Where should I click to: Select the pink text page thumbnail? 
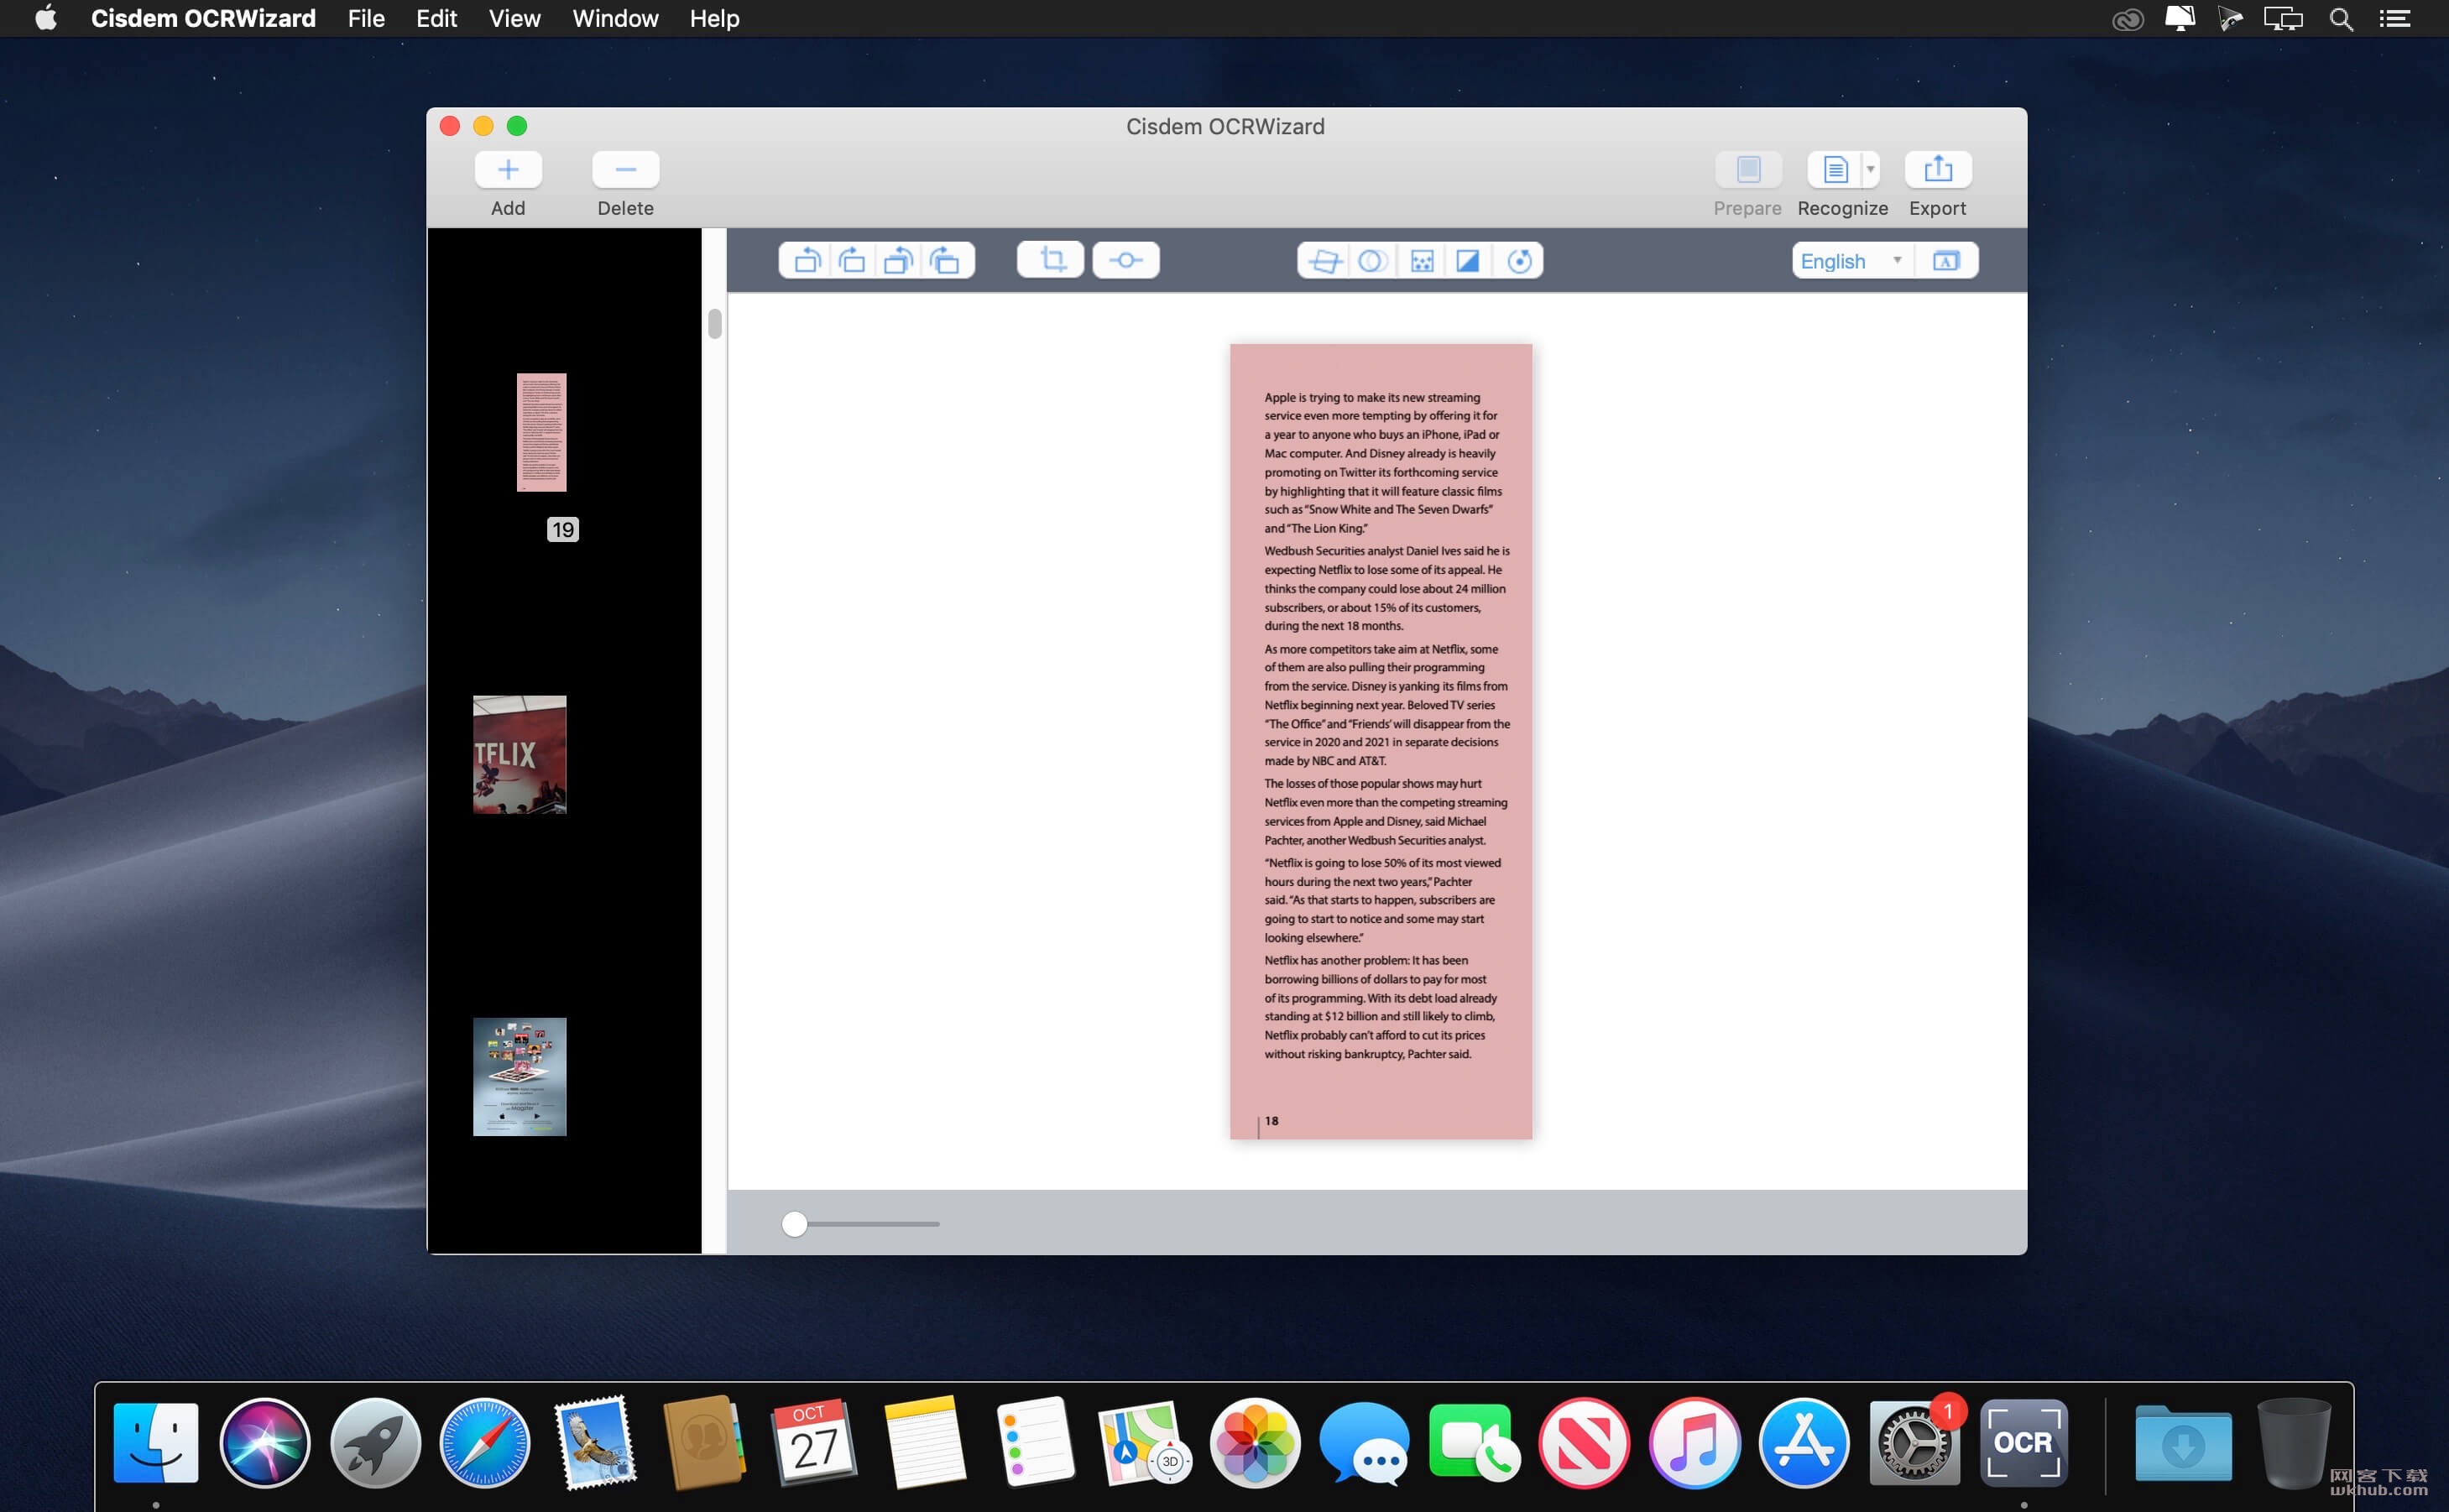click(x=541, y=432)
